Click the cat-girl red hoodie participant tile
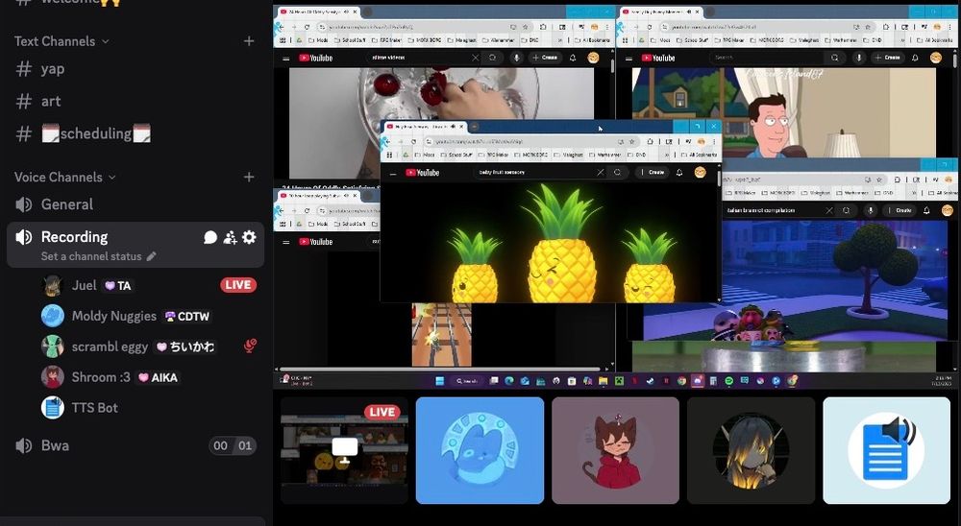Image resolution: width=961 pixels, height=526 pixels. pos(615,451)
